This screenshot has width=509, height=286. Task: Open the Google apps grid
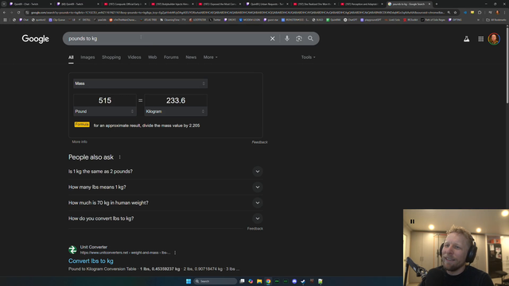[x=480, y=39]
